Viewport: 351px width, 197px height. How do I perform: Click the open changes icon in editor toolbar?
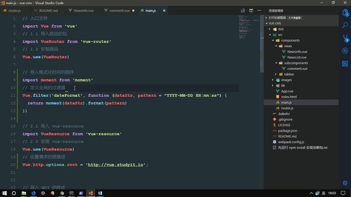(242, 10)
